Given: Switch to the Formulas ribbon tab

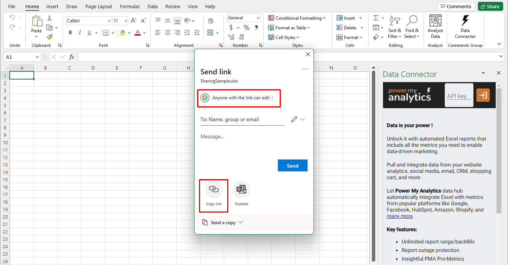Looking at the screenshot, I should pyautogui.click(x=130, y=6).
